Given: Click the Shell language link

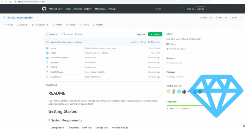Looking at the screenshot, I should (x=172, y=108).
